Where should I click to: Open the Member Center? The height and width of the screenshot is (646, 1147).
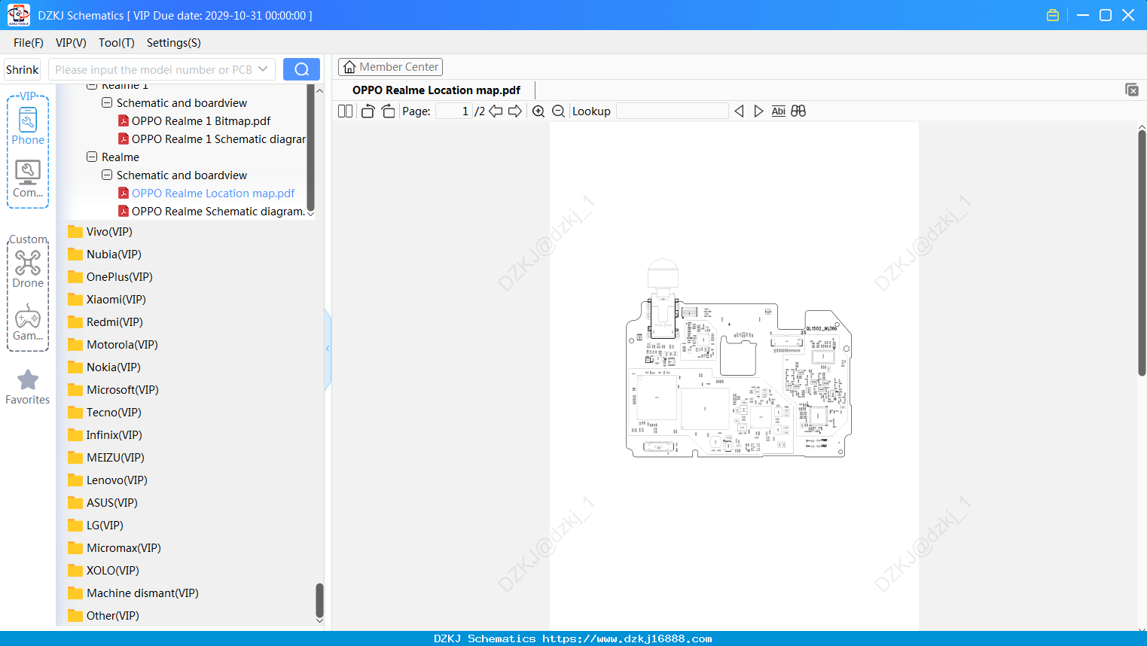[x=390, y=67]
